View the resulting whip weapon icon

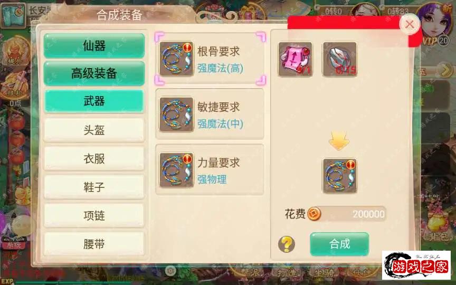pos(340,176)
